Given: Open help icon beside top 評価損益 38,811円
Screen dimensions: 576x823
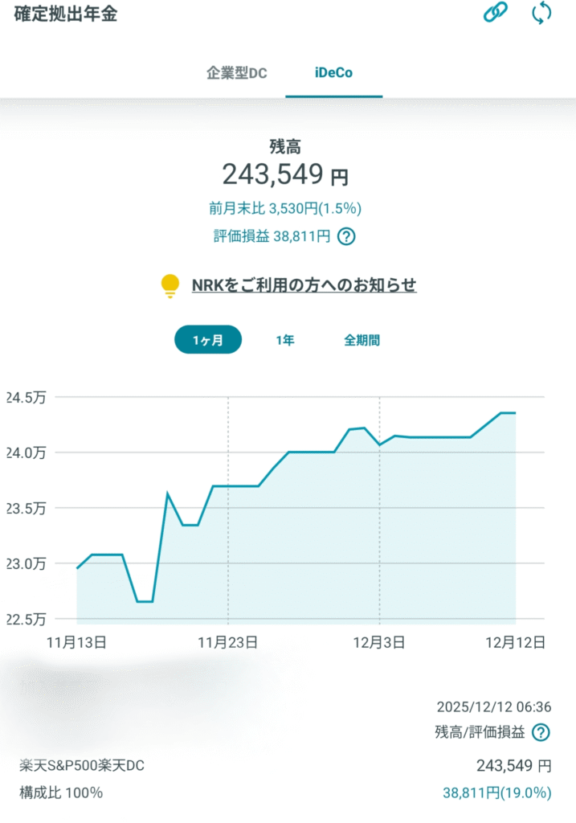Looking at the screenshot, I should [x=346, y=236].
